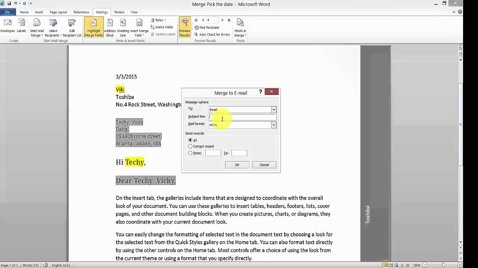Open Word Help question mark in ribbon
The height and width of the screenshot is (268, 478).
460,12
